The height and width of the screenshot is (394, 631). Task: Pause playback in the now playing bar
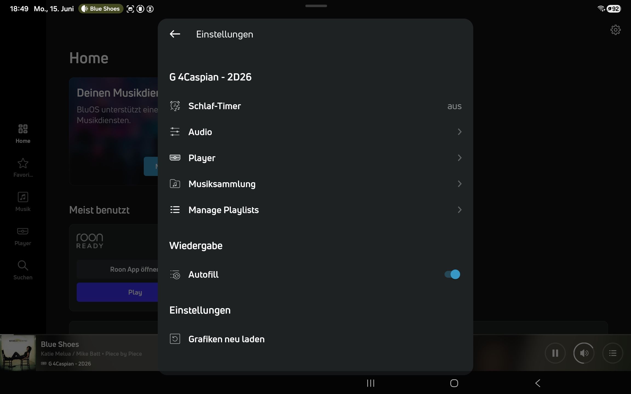coord(555,353)
